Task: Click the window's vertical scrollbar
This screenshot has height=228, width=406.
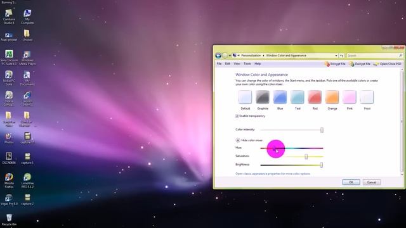Action: 402,122
